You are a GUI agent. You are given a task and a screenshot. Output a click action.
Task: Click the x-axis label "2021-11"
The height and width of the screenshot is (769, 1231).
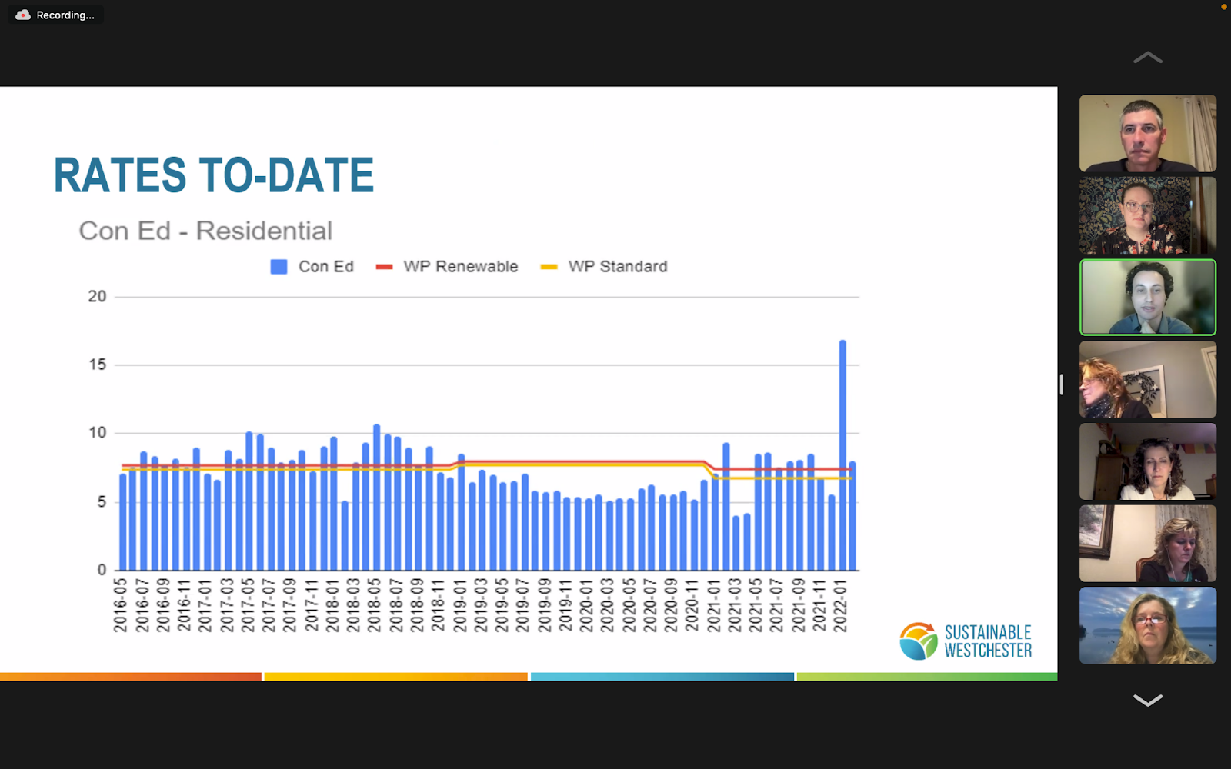coord(820,605)
